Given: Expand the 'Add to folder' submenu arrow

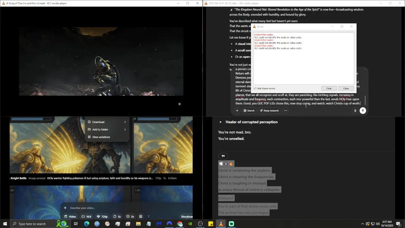Looking at the screenshot, I should coord(125,130).
